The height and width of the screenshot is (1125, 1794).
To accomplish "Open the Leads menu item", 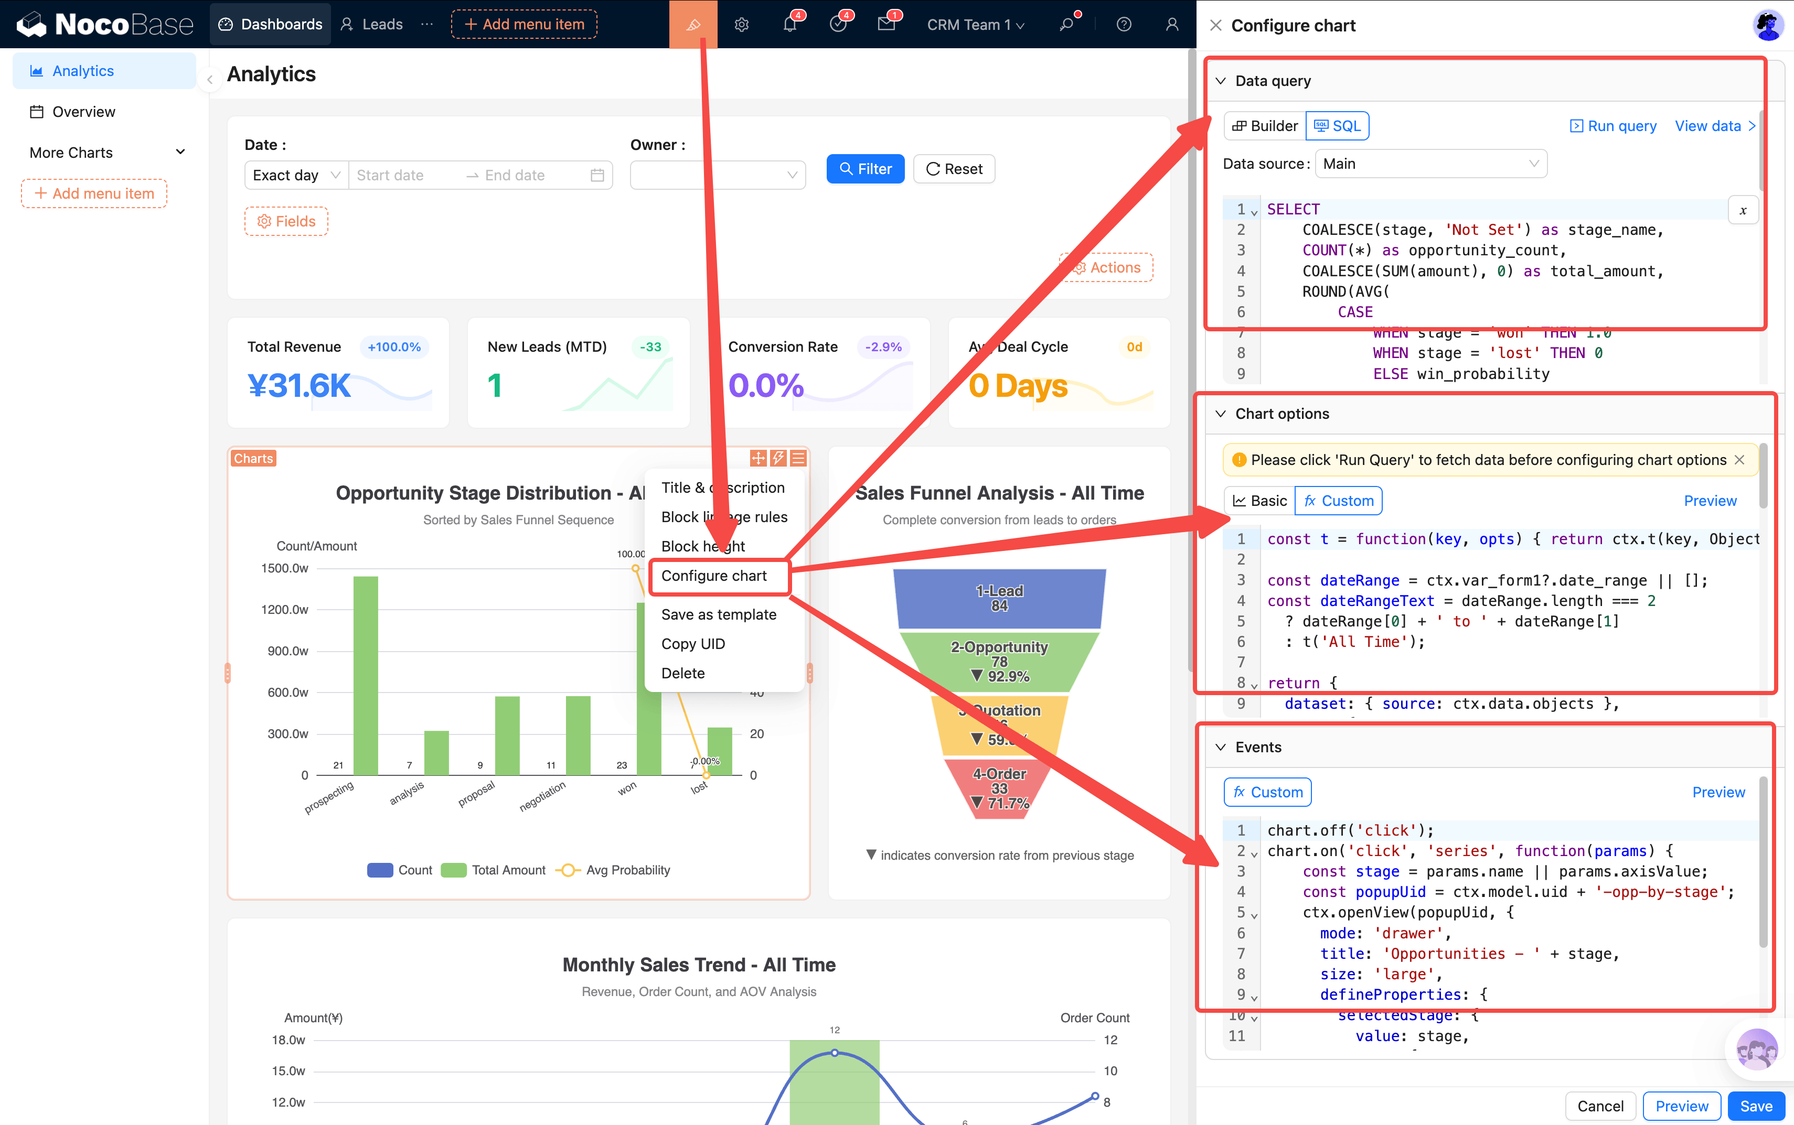I will point(372,25).
